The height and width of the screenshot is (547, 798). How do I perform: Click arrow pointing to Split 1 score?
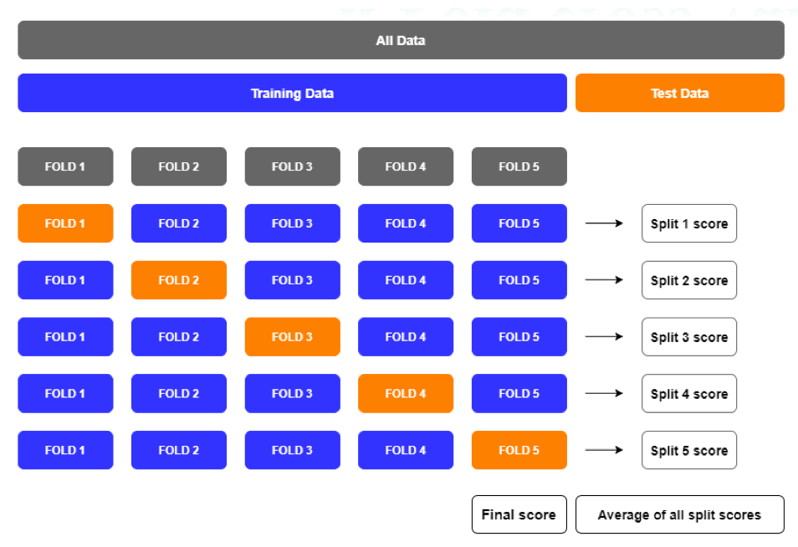tap(604, 223)
